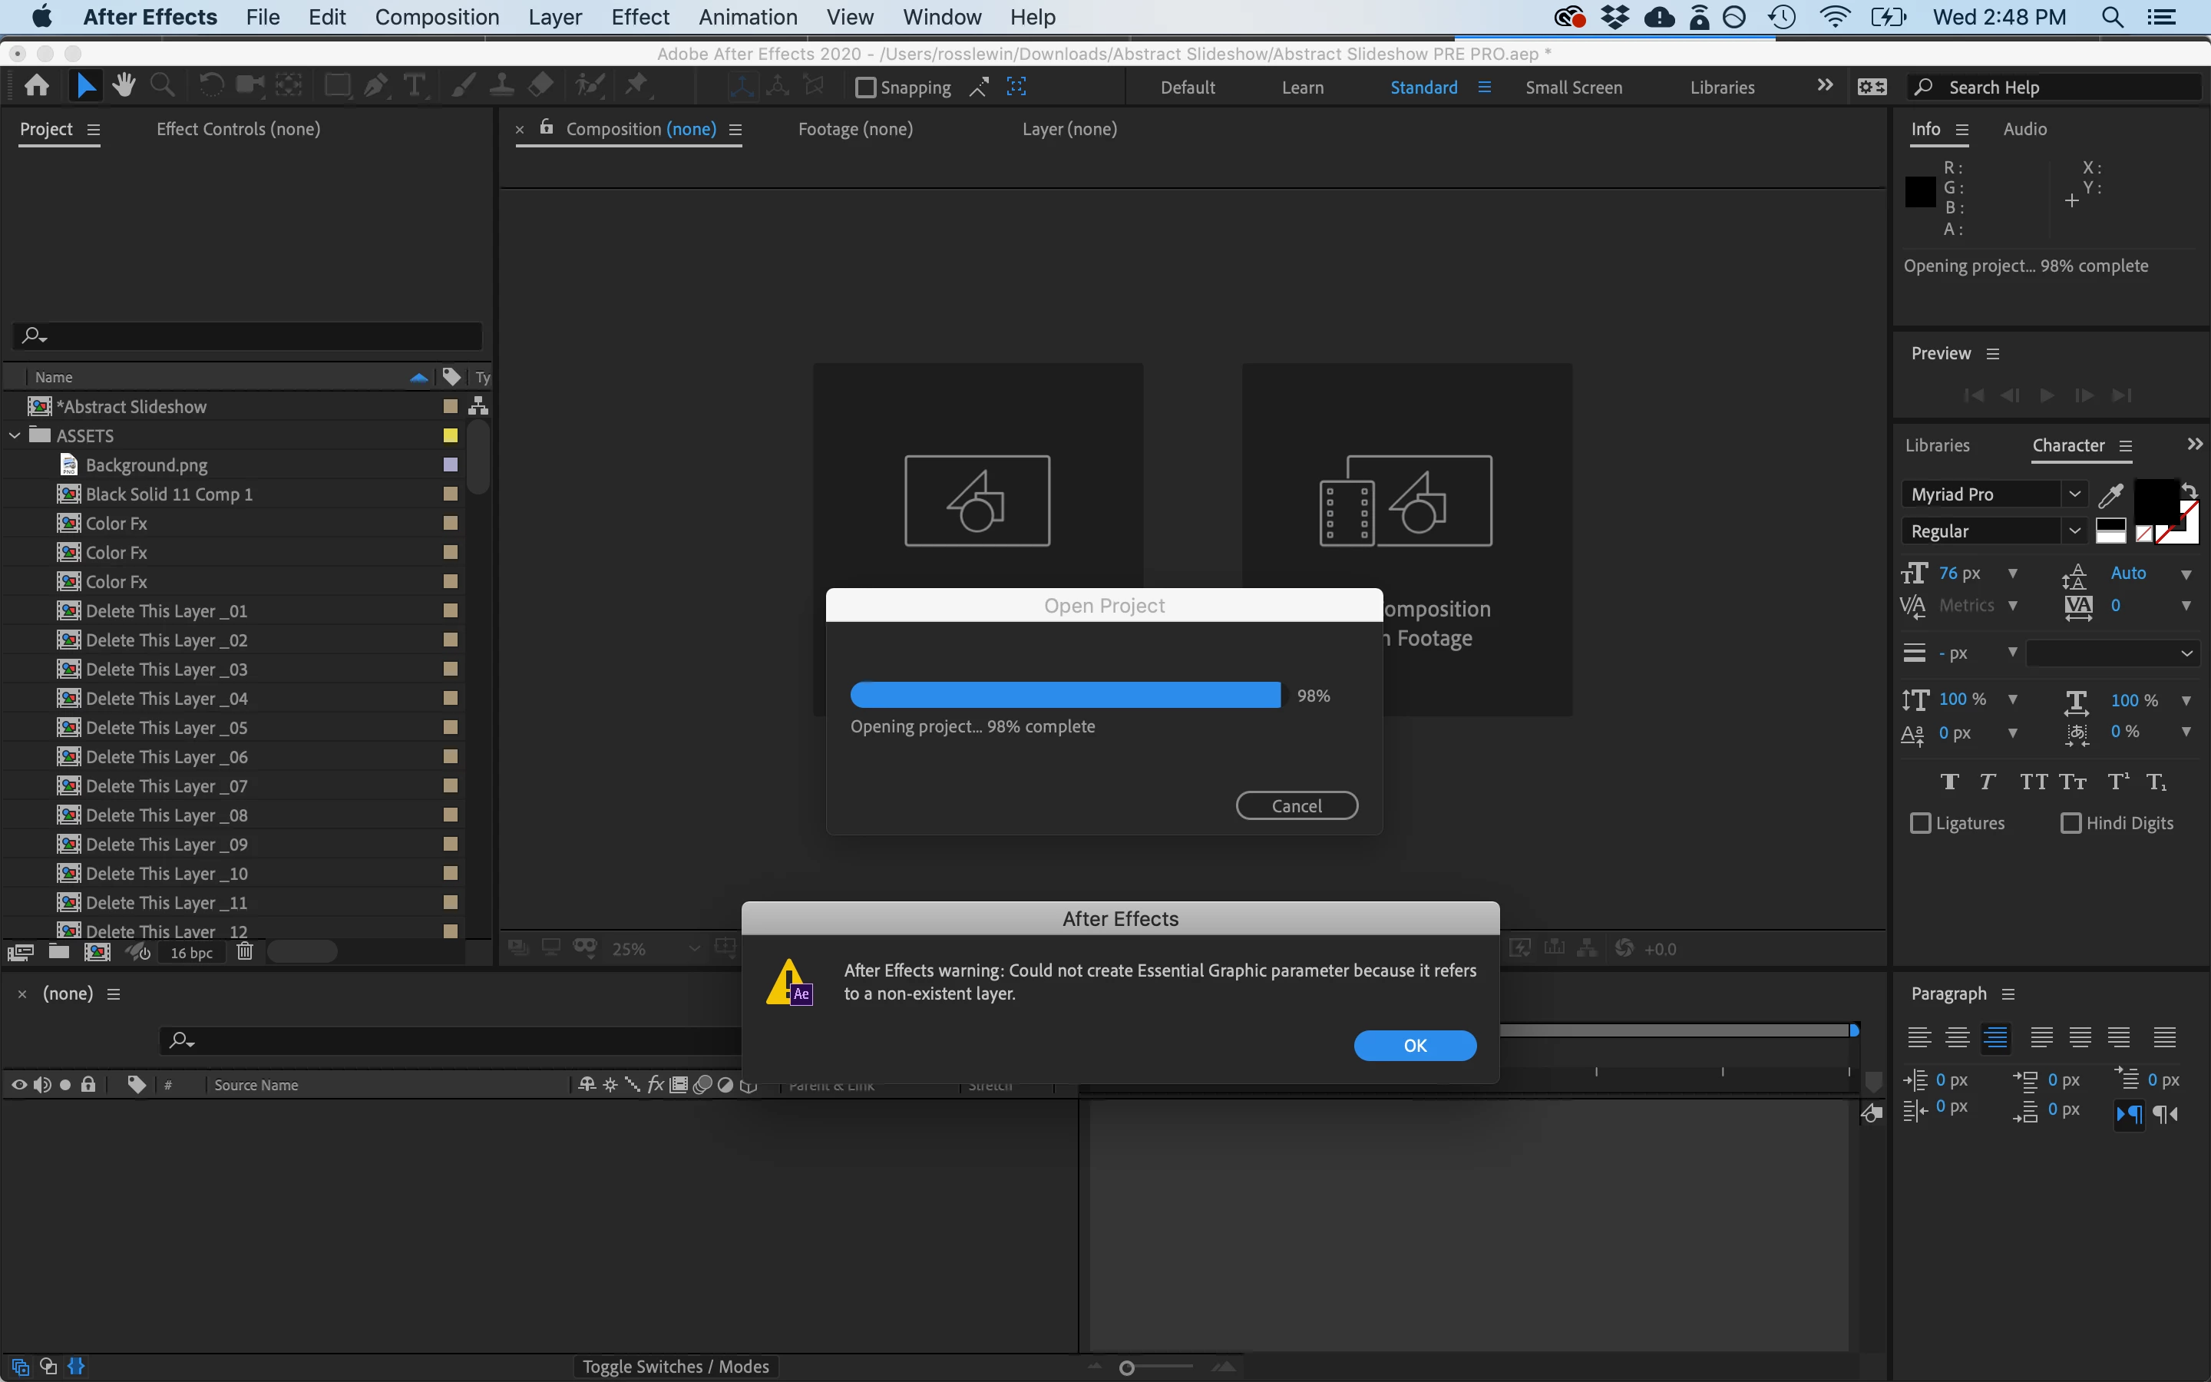Image resolution: width=2211 pixels, height=1382 pixels.
Task: Create new folder in Project panel
Action: (x=58, y=951)
